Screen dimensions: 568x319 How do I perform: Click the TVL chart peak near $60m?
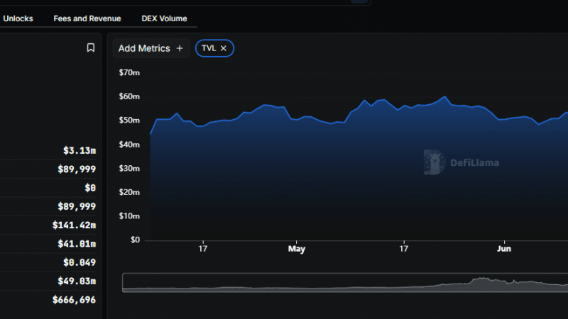click(444, 96)
